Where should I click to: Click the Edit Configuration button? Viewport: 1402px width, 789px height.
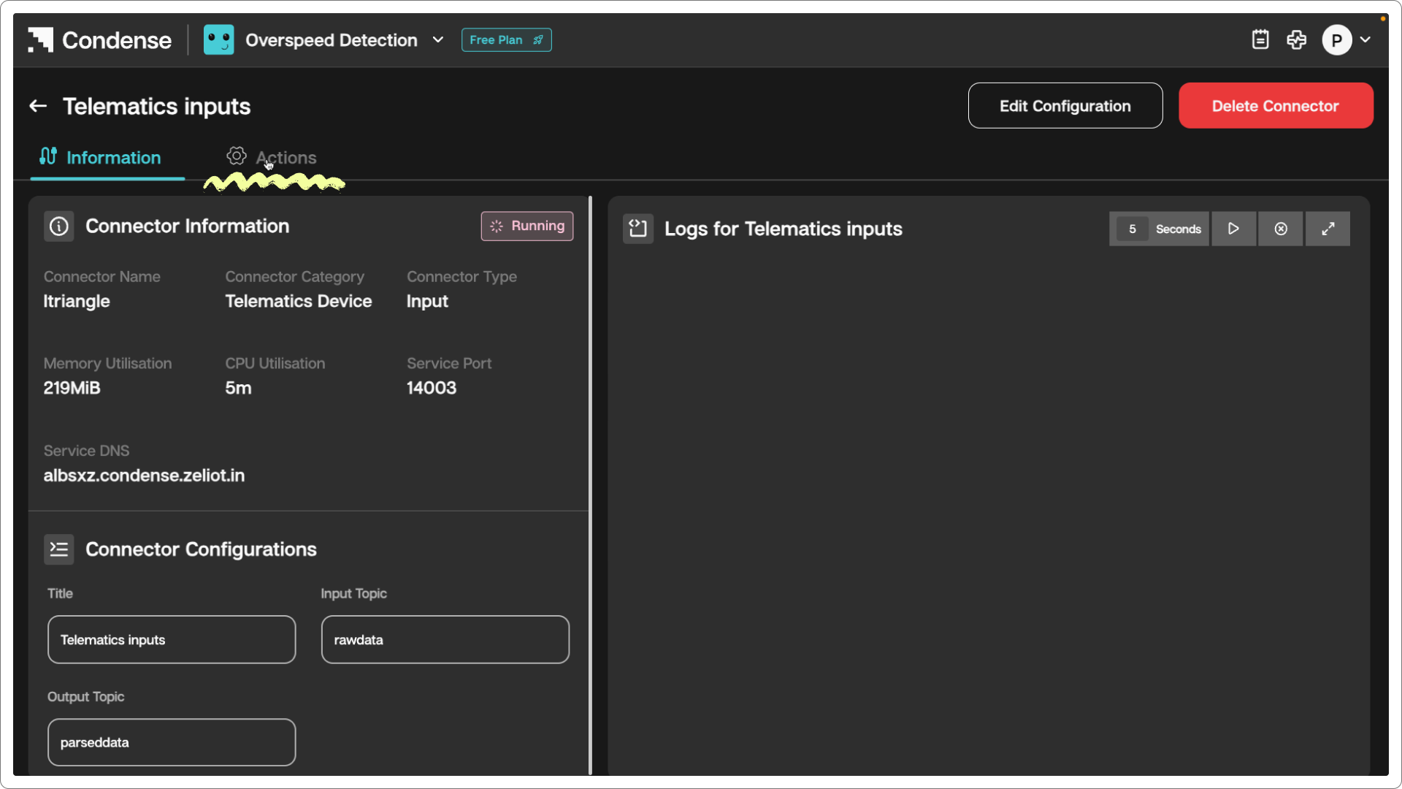coord(1065,106)
